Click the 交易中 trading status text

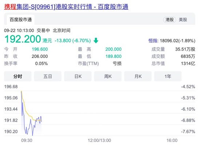click(43, 31)
